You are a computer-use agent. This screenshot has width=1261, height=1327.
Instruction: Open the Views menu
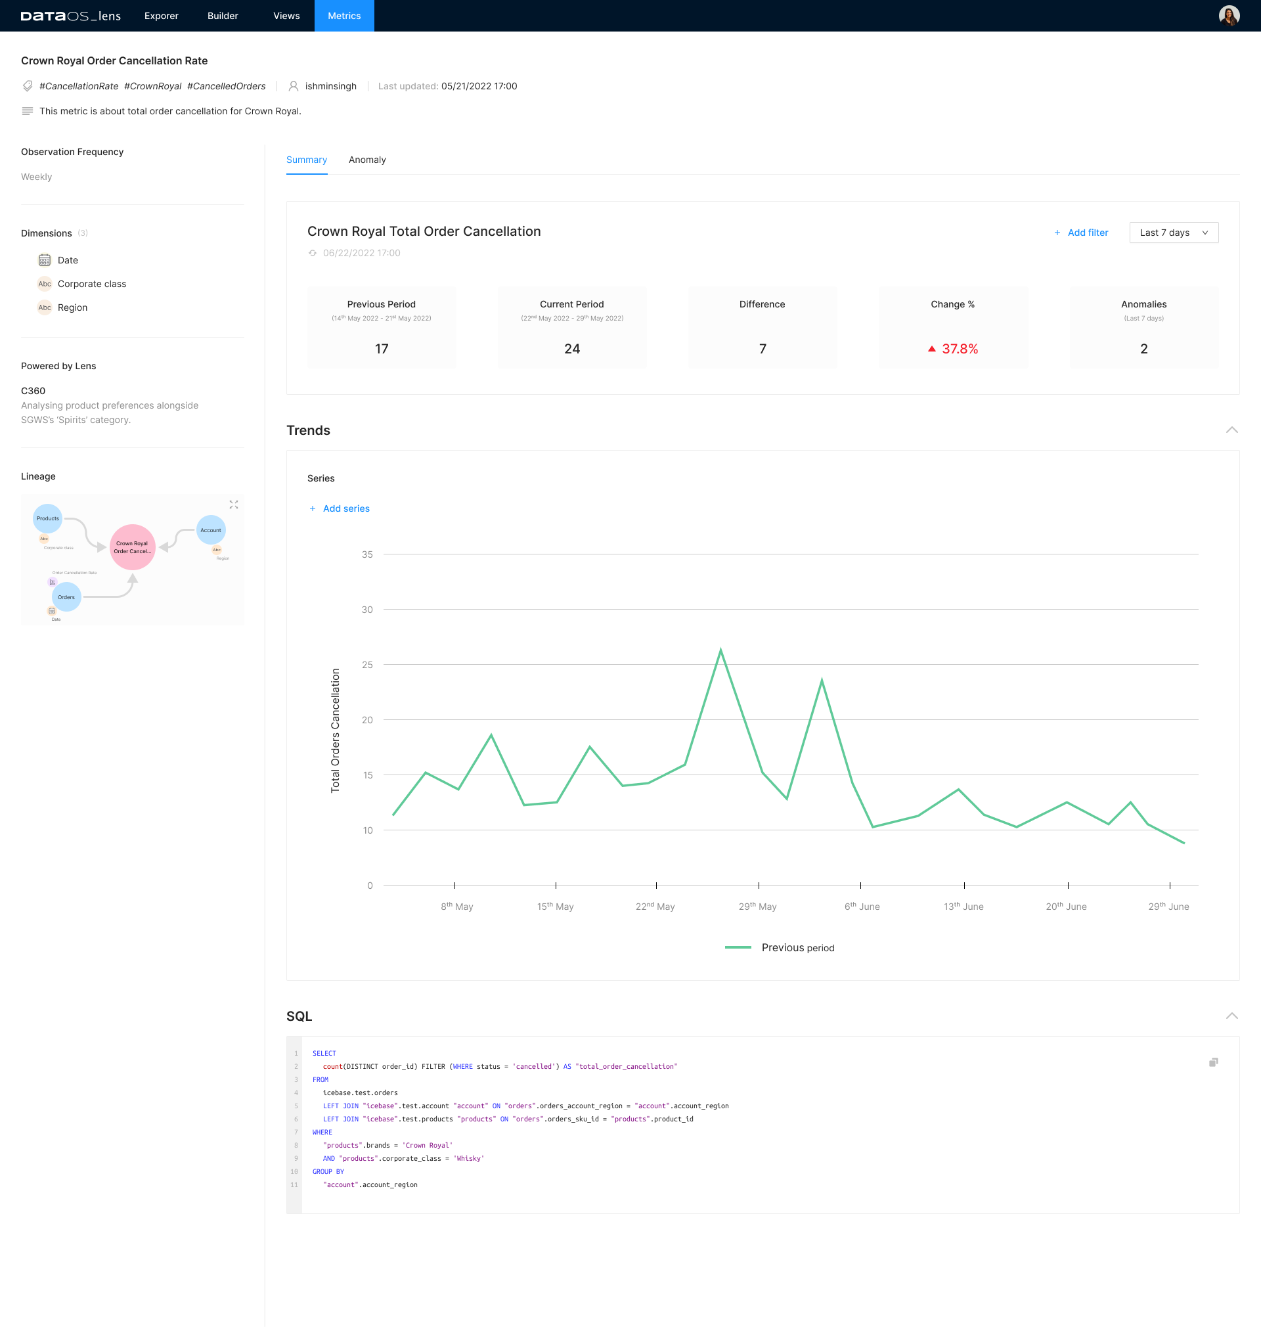(286, 16)
